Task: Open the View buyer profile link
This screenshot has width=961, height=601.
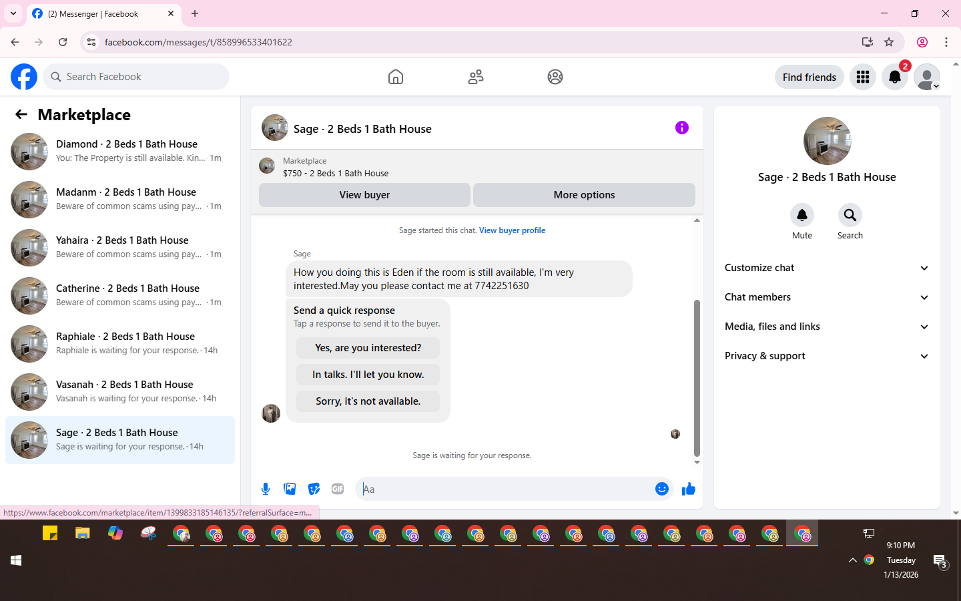Action: pyautogui.click(x=512, y=230)
